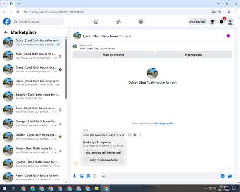This screenshot has height=192, width=240.
Task: Open the account profile menu
Action: click(230, 22)
